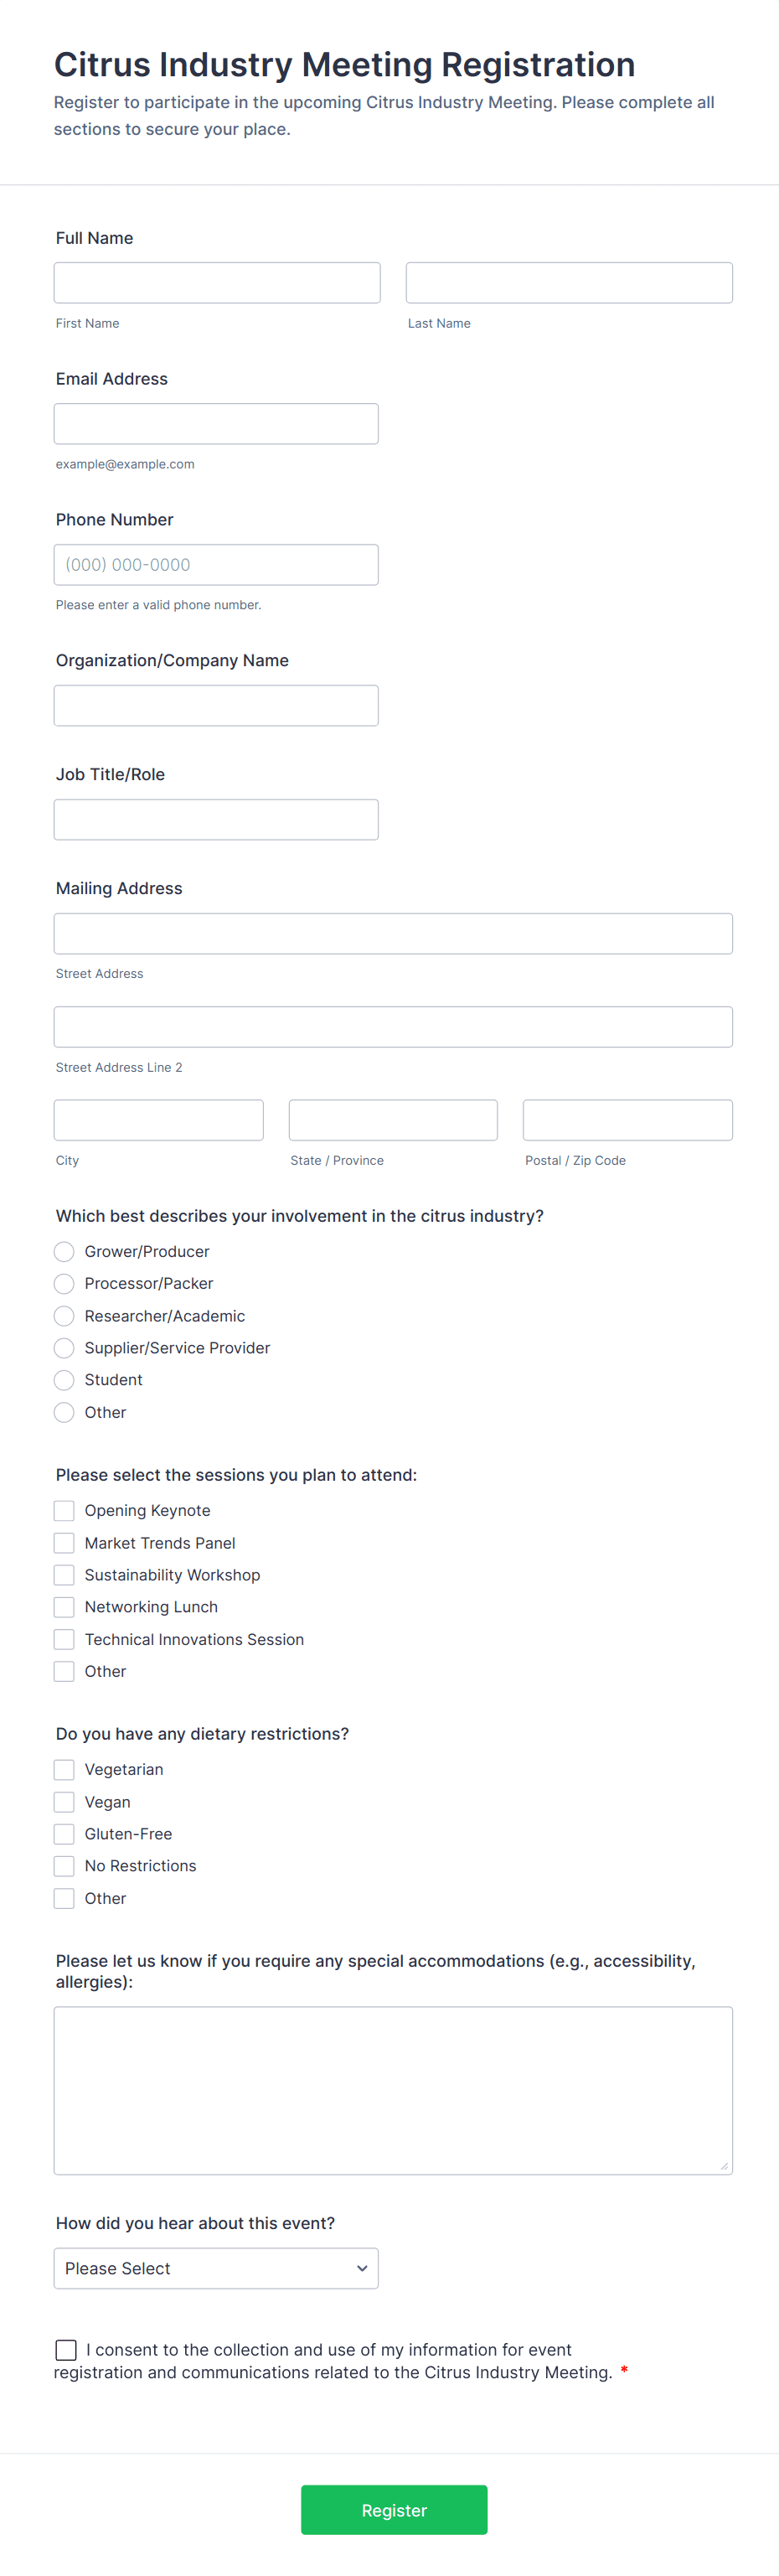Open the 'How did you hear' dropdown
This screenshot has height=2576, width=779.
216,2268
